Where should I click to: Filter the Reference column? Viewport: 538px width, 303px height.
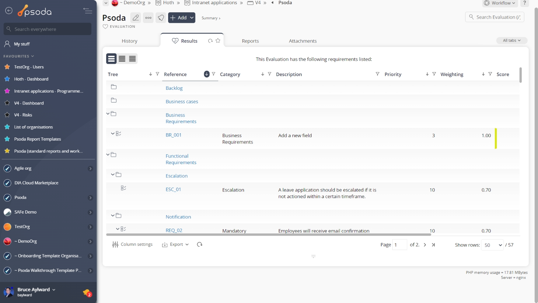tap(213, 74)
